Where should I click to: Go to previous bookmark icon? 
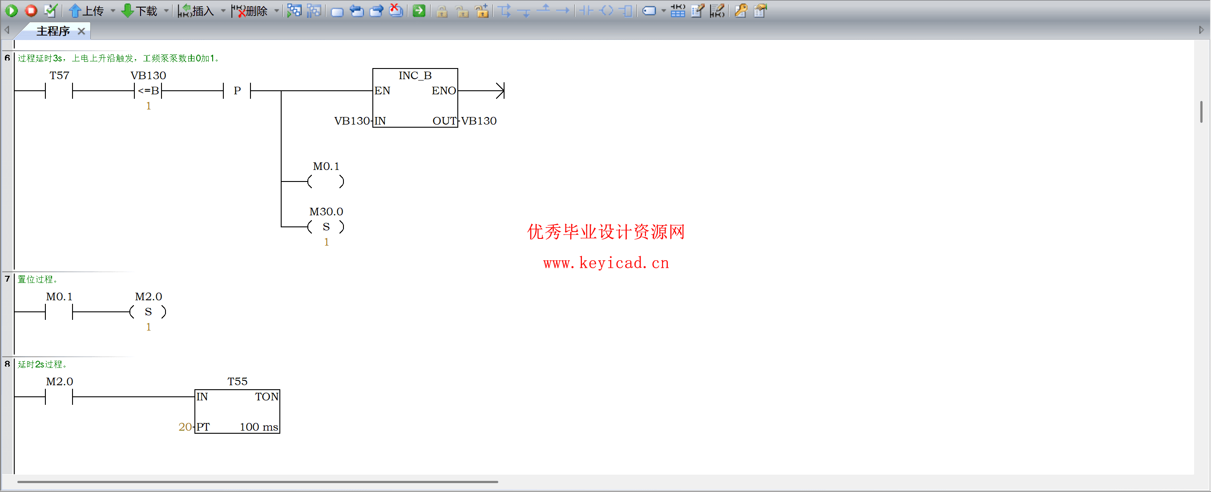[x=357, y=10]
